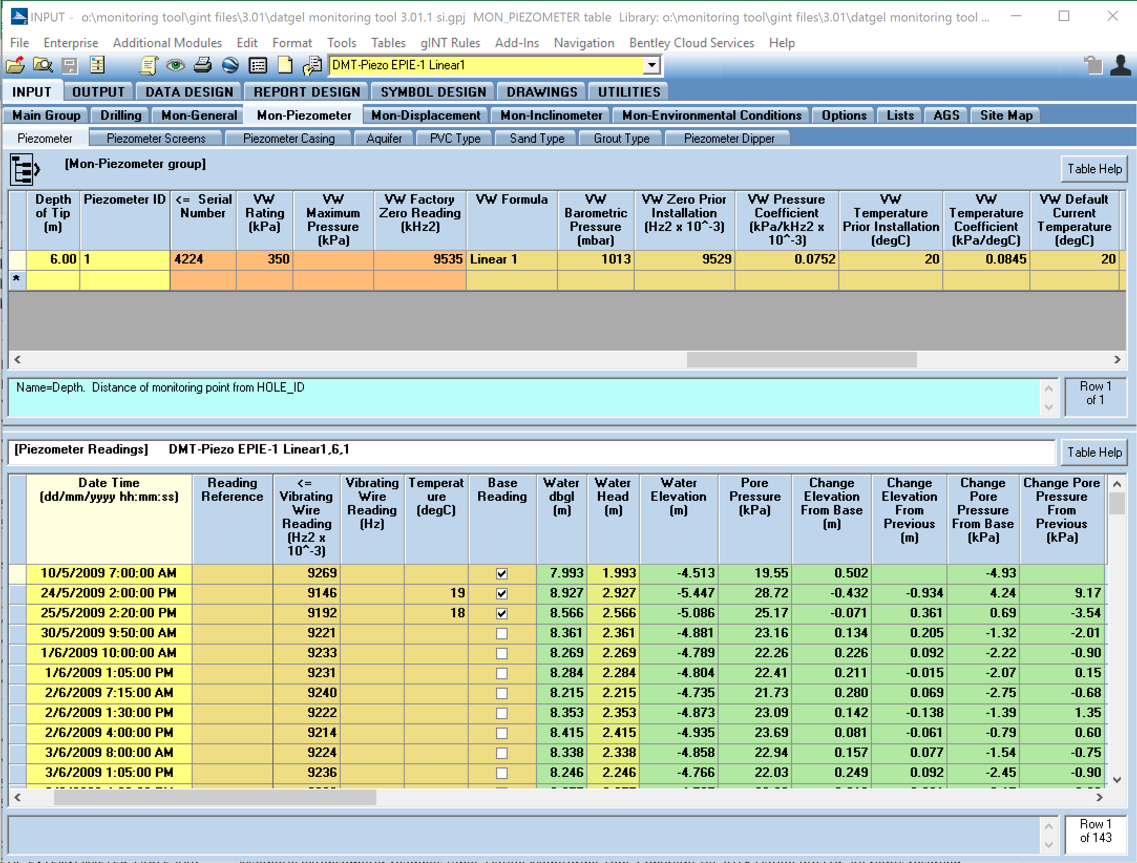Switch to the OUTPUT tab

tap(98, 91)
